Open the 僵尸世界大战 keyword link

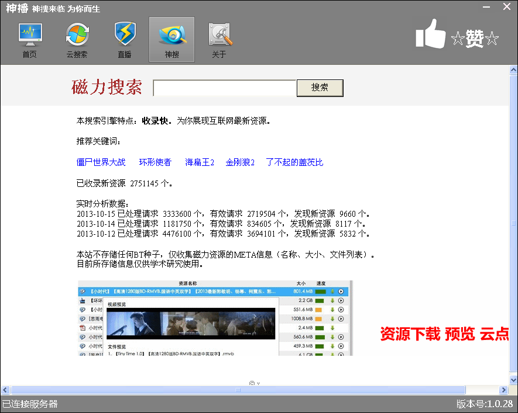[x=101, y=162]
